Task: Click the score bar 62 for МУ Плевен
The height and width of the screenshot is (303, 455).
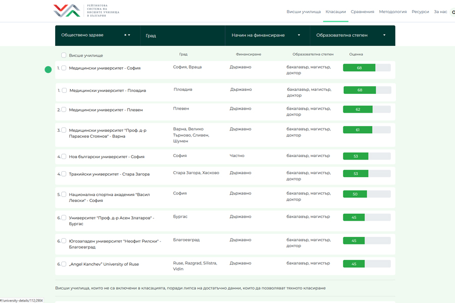Action: 367,109
